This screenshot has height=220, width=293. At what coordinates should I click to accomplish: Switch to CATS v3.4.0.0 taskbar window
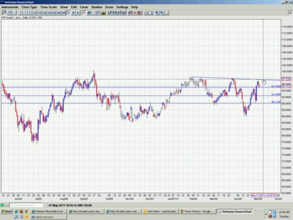pyautogui.click(x=49, y=217)
